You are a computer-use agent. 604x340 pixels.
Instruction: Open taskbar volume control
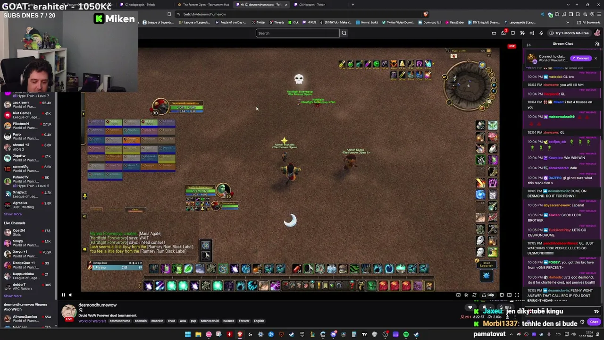[x=574, y=334]
